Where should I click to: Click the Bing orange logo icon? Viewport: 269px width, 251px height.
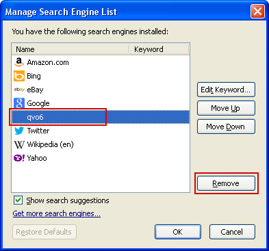pos(19,76)
